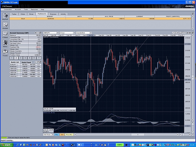This screenshot has width=196, height=147.
Task: Click the second round chart toolbar icon
Action: coord(190,33)
